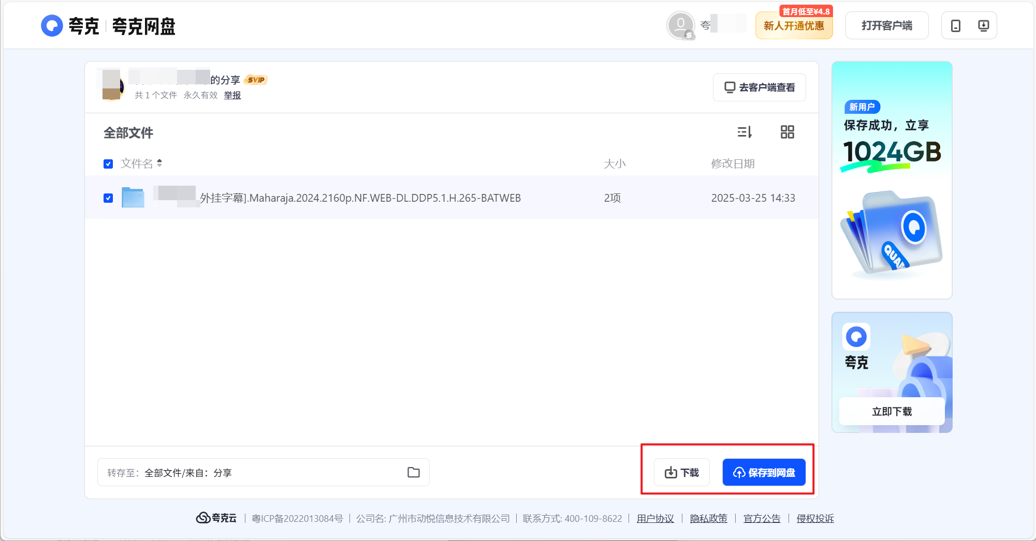Click the 转存至 destination path field
Viewport: 1036px width, 541px height.
(263, 472)
